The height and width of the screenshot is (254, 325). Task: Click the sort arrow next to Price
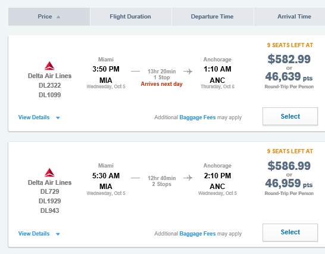(58, 17)
